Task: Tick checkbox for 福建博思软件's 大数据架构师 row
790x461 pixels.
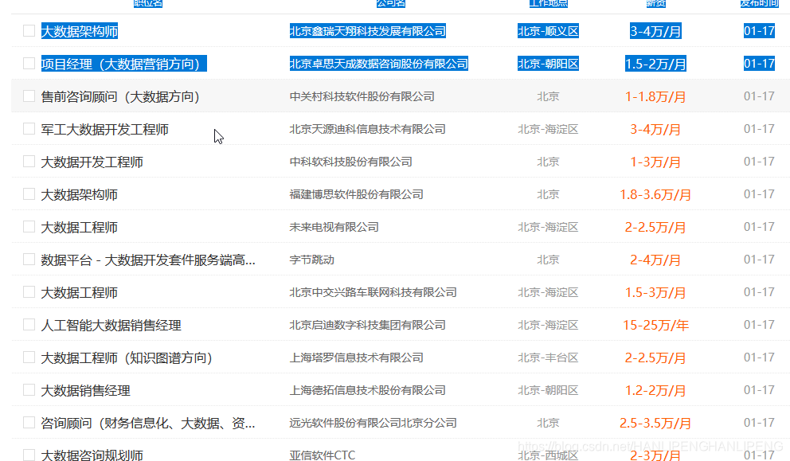Action: [x=29, y=194]
